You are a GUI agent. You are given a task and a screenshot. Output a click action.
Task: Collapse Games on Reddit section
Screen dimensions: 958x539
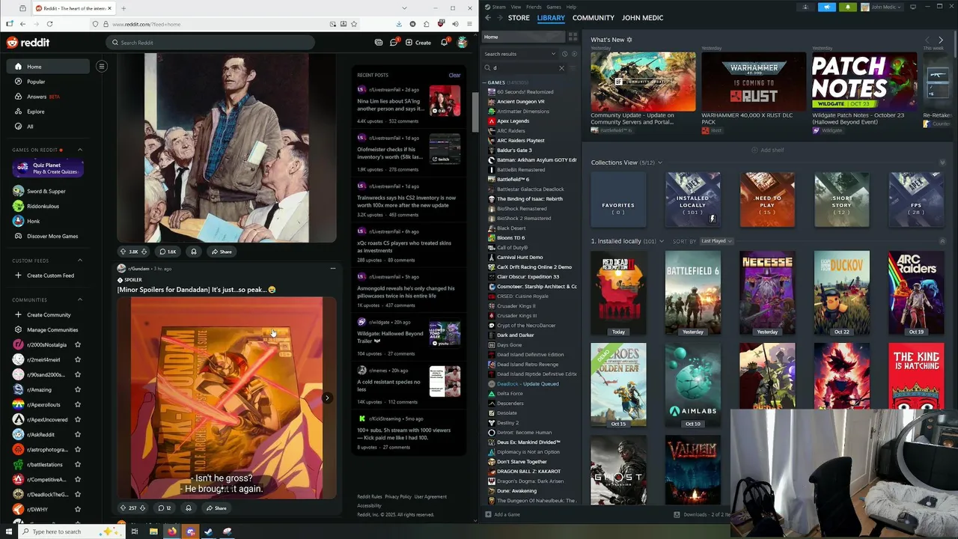80,150
